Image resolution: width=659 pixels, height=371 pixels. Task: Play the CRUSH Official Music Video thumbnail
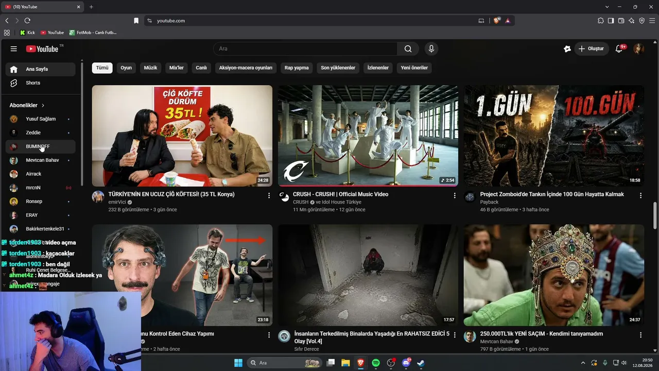click(x=368, y=136)
